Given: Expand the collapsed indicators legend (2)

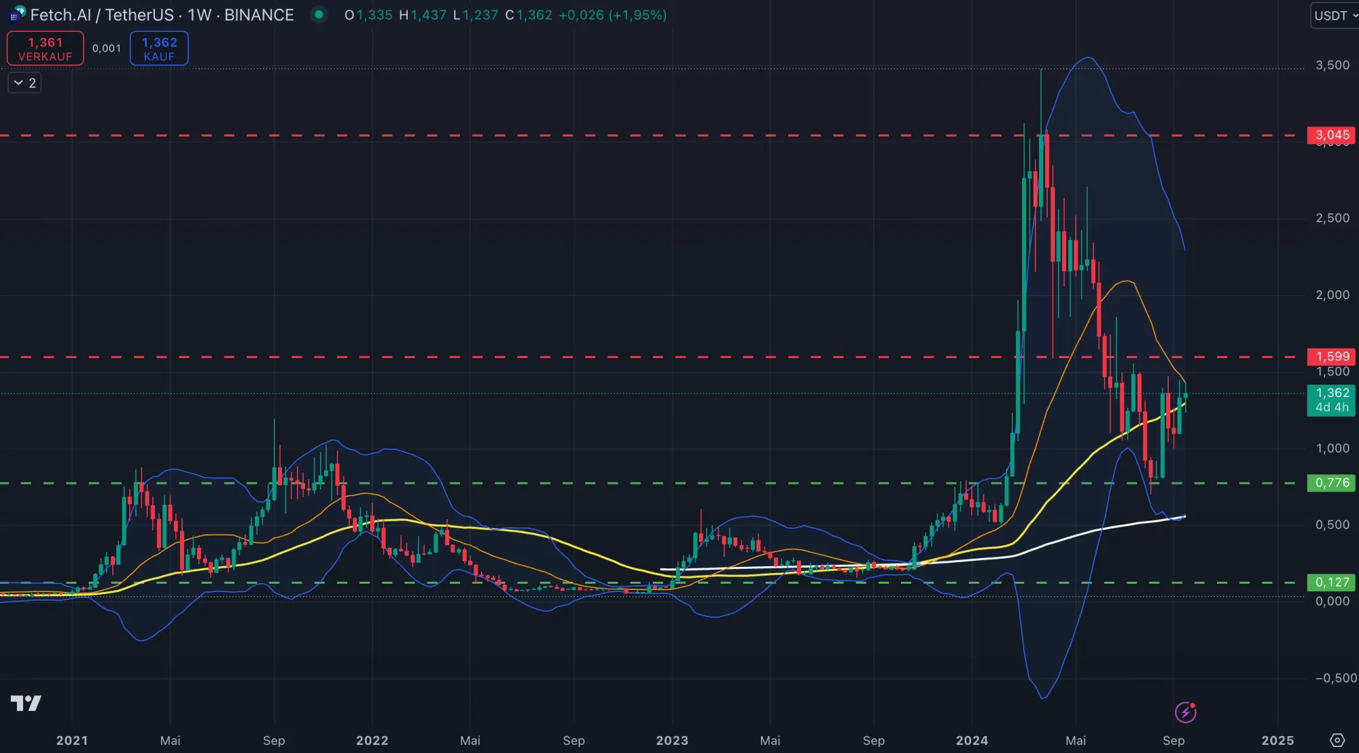Looking at the screenshot, I should (24, 83).
